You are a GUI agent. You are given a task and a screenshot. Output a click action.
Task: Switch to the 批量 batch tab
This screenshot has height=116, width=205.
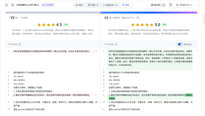click(x=93, y=5)
